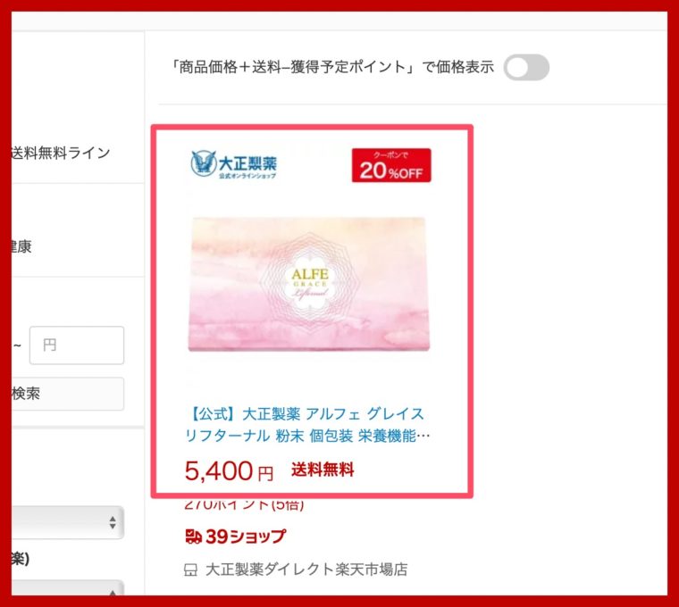Select the 送料無料ライン filter item

[x=61, y=153]
